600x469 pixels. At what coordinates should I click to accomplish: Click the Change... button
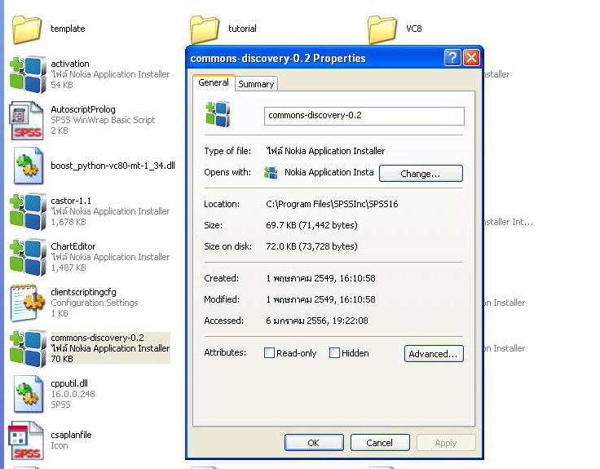tap(421, 174)
